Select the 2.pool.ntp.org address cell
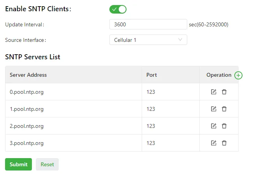Viewport: 253px width, 174px height. point(74,126)
